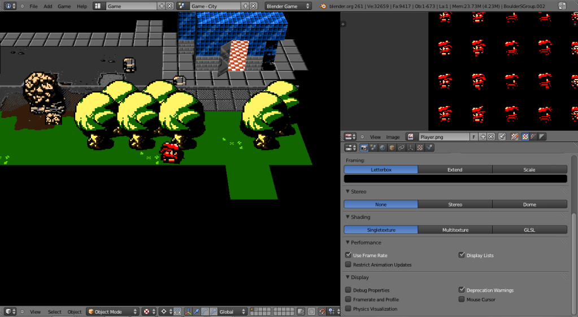
Task: Open the Physics properties tab
Action: pos(429,148)
